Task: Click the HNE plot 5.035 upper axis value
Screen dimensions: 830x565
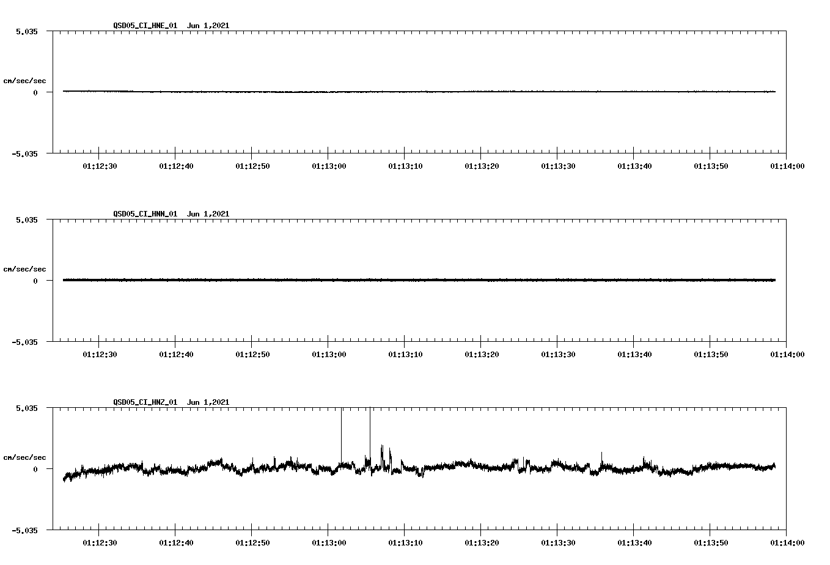Action: [x=27, y=31]
